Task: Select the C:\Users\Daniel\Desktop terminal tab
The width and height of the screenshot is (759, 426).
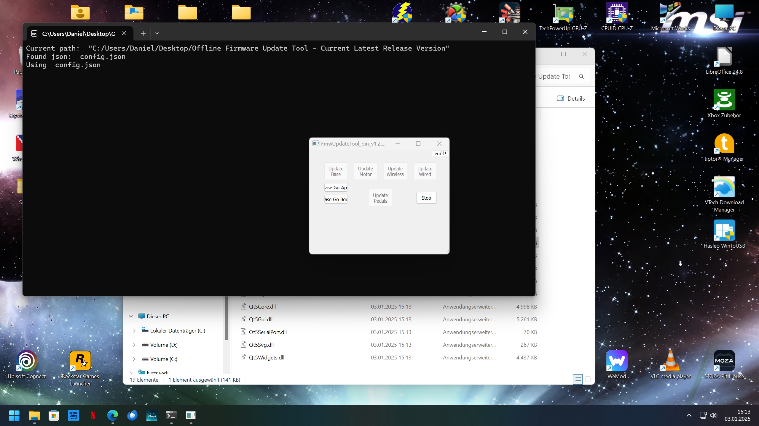Action: click(x=78, y=34)
